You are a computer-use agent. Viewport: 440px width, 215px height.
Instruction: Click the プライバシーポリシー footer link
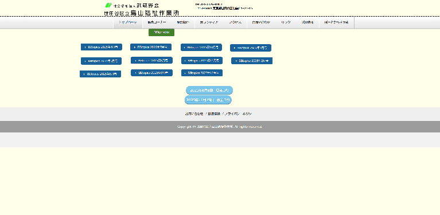point(238,114)
